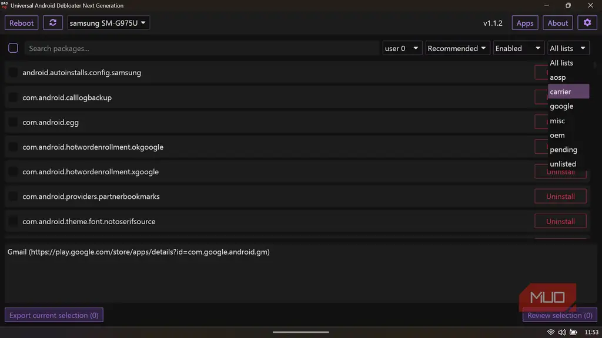This screenshot has height=338, width=602.
Task: Open the samsung SM-G975U device dropdown
Action: pyautogui.click(x=108, y=23)
